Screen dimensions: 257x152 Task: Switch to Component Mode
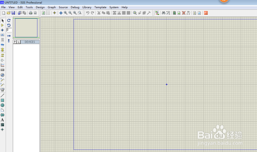3,25
